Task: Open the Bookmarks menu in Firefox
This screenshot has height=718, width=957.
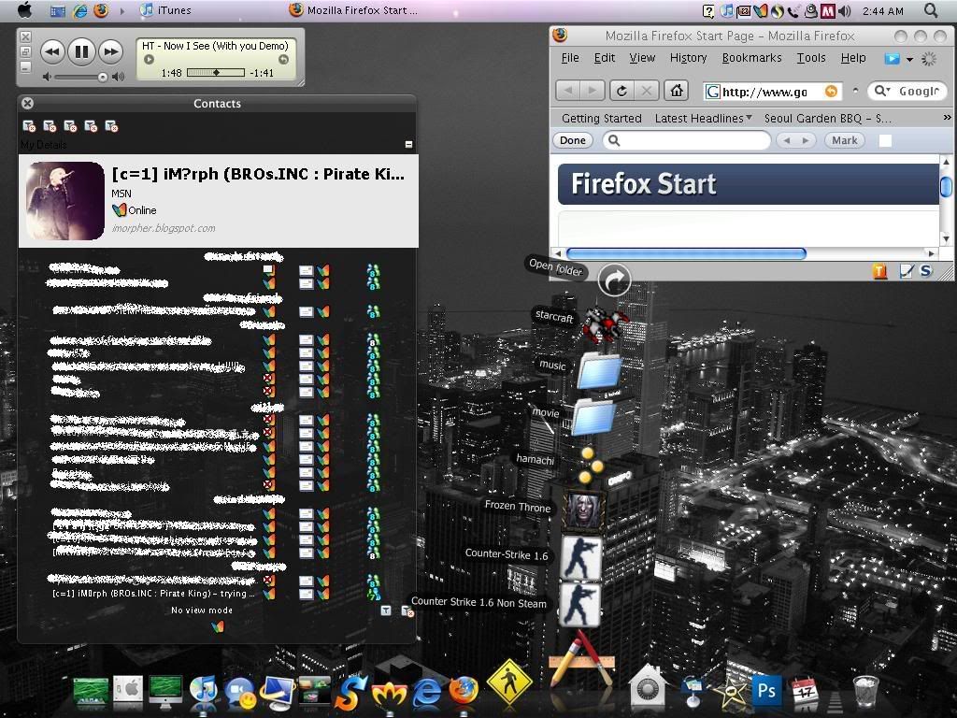Action: (751, 58)
